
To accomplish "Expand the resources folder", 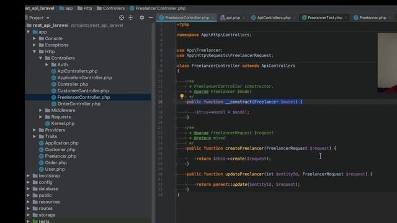I will [29, 202].
